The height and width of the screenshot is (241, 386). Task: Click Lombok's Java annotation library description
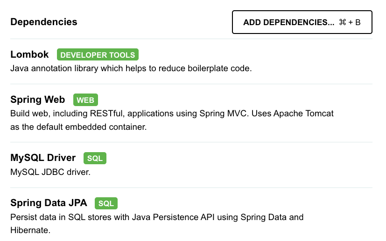click(131, 68)
